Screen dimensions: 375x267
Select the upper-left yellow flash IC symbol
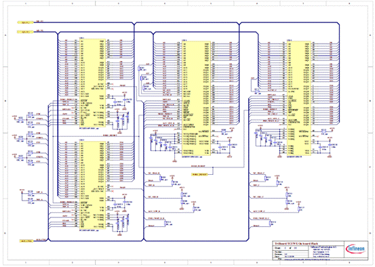92,83
